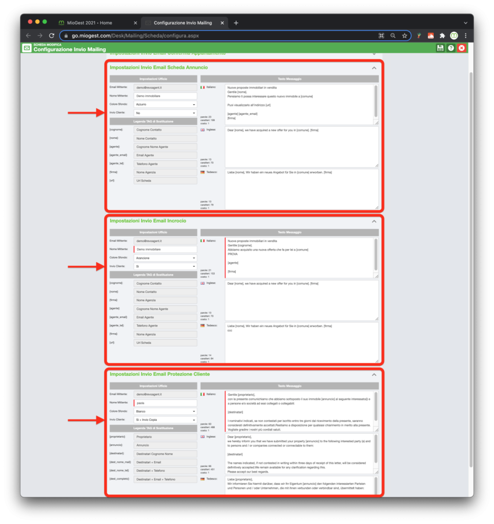
Task: Click German message text in Scheda Annuncio
Action: point(302,189)
